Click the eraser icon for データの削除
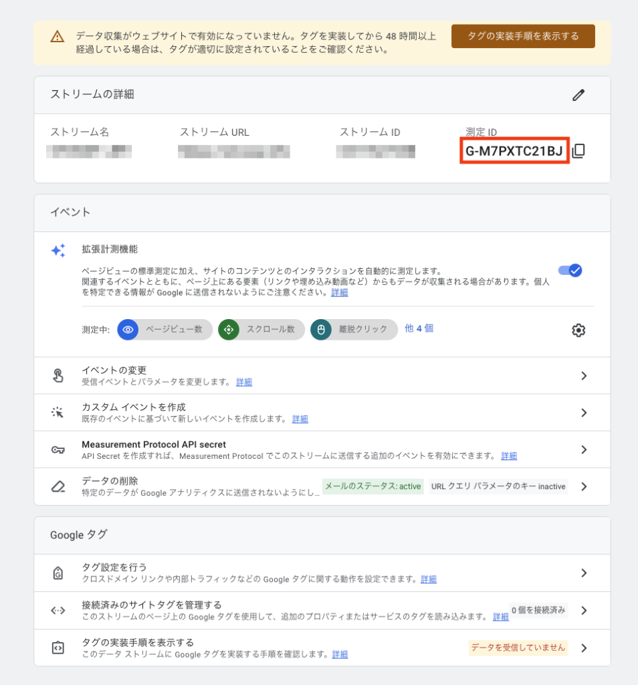 pos(58,486)
